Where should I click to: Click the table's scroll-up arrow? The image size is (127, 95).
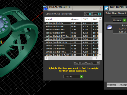click(x=100, y=19)
